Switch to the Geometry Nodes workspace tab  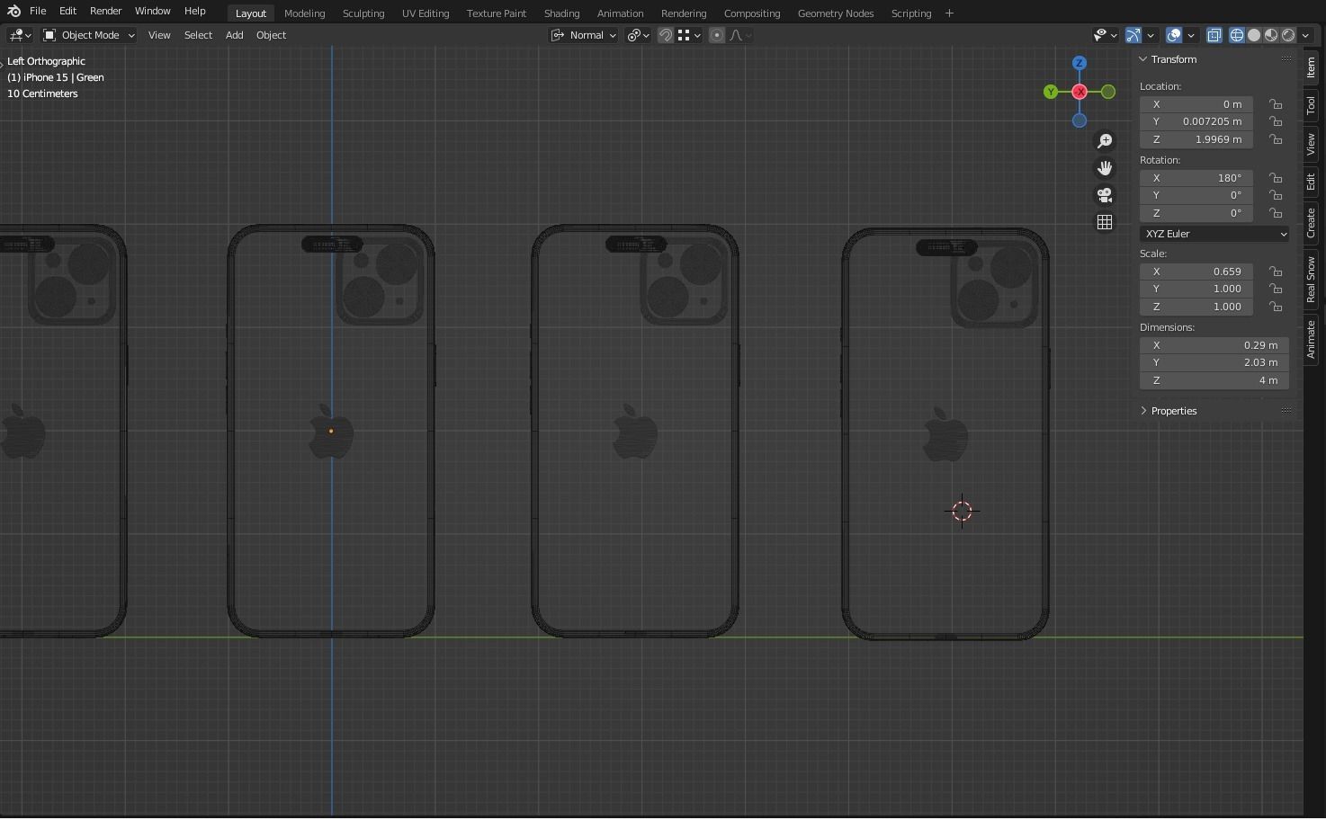[x=836, y=13]
